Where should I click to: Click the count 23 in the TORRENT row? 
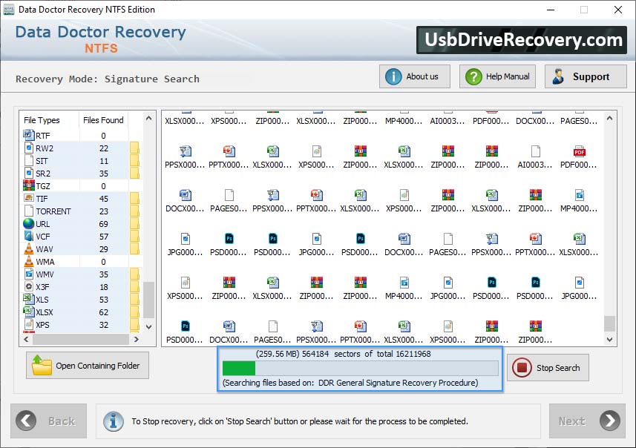pos(104,211)
